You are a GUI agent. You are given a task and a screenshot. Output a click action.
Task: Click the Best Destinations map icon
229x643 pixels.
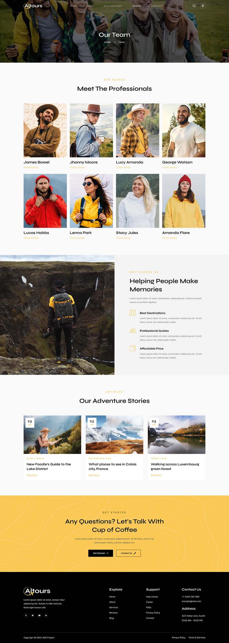coord(133,313)
